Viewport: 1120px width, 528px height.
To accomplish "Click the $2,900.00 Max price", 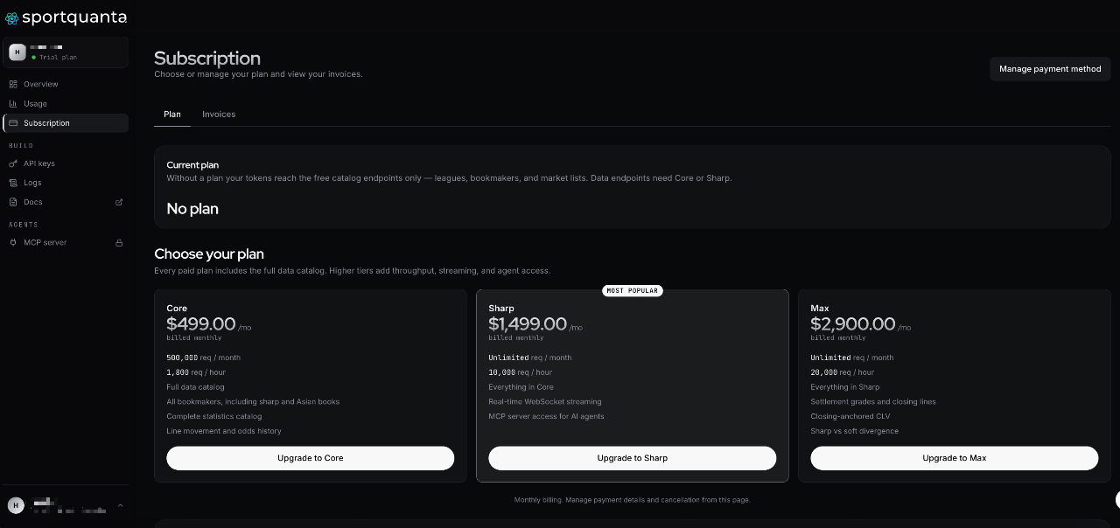I will click(853, 324).
